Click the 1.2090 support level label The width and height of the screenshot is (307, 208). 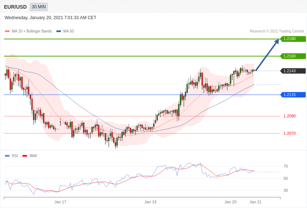click(x=290, y=116)
